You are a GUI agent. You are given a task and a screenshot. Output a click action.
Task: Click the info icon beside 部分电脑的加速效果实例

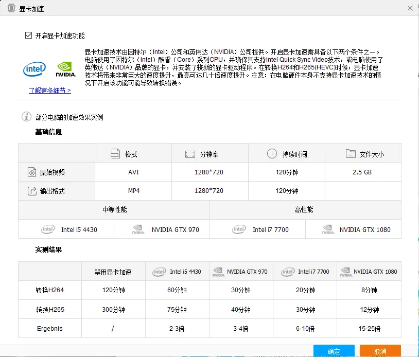(x=26, y=117)
